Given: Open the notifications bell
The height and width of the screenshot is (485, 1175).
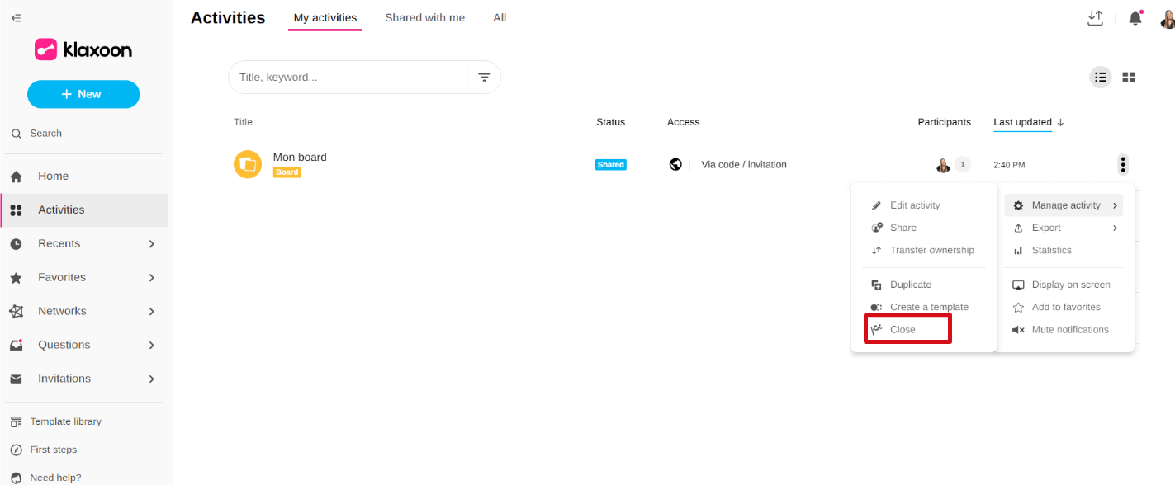Looking at the screenshot, I should 1135,18.
